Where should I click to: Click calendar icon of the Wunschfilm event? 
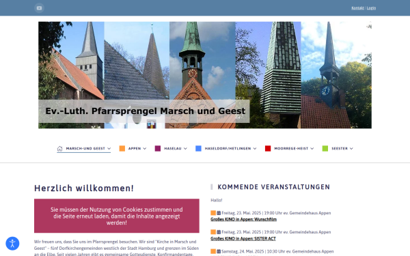pyautogui.click(x=219, y=213)
